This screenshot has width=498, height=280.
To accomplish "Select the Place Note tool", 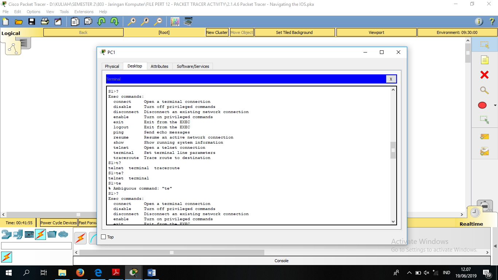I will pos(484,60).
